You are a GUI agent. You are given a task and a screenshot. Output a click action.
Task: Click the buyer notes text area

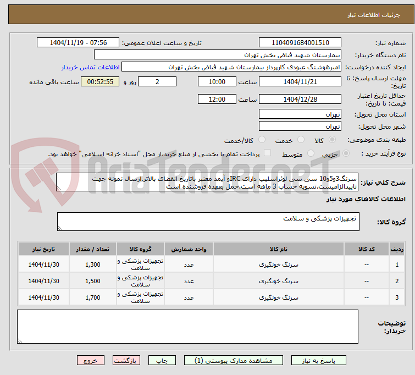click(x=187, y=327)
